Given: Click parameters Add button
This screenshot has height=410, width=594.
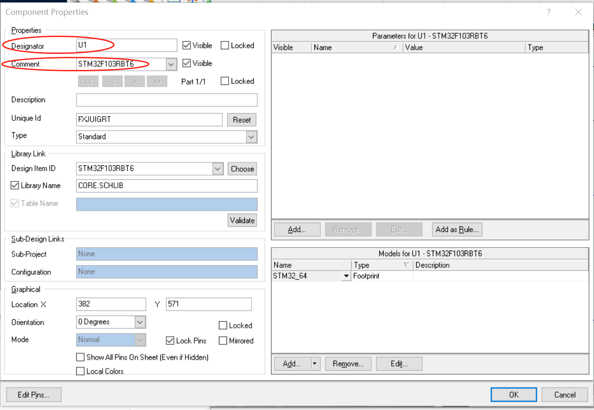Looking at the screenshot, I should (297, 229).
